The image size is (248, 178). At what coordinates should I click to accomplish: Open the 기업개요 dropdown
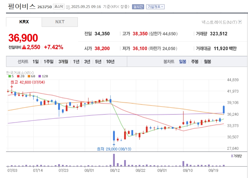155,7
